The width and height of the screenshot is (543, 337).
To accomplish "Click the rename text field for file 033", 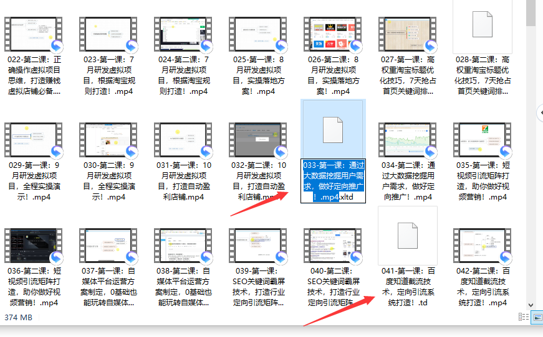I will click(333, 181).
